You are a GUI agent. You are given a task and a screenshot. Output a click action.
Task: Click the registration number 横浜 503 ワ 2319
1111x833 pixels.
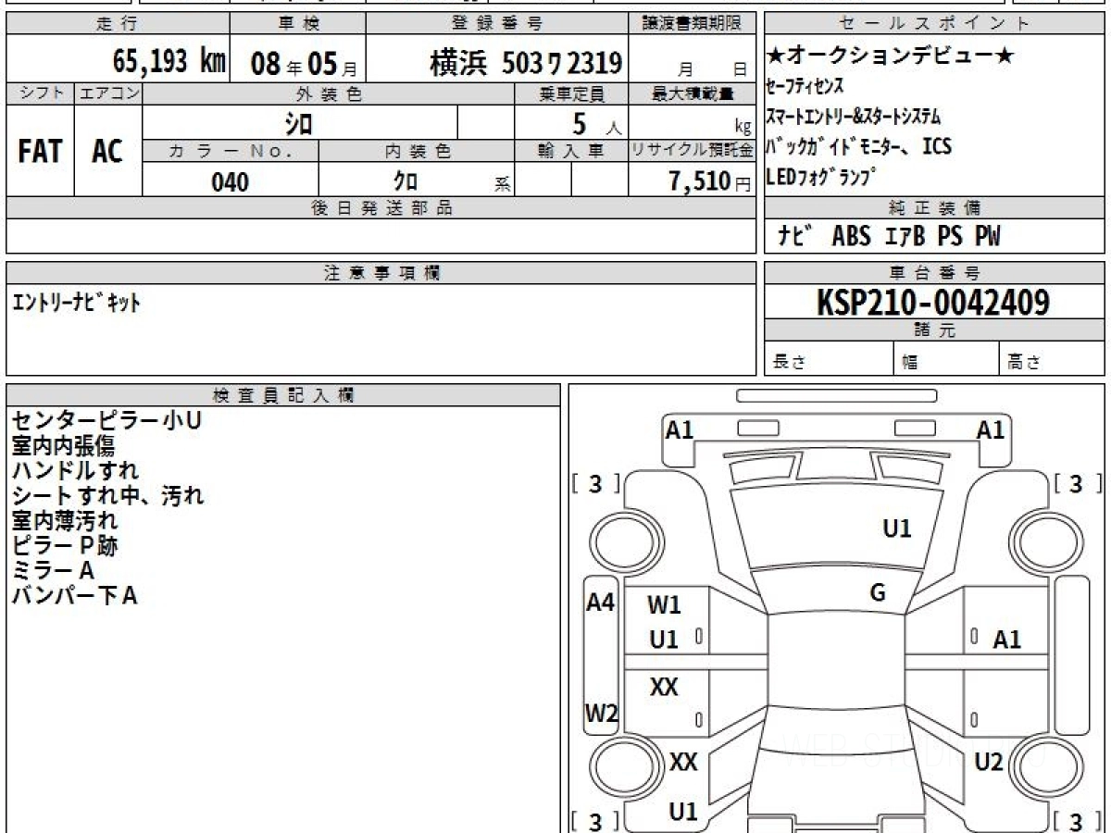click(x=525, y=63)
